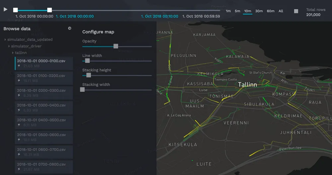Screen dimensions: 332x175
Task: Click the Stacking height slider handle
Action: pyautogui.click(x=89, y=75)
